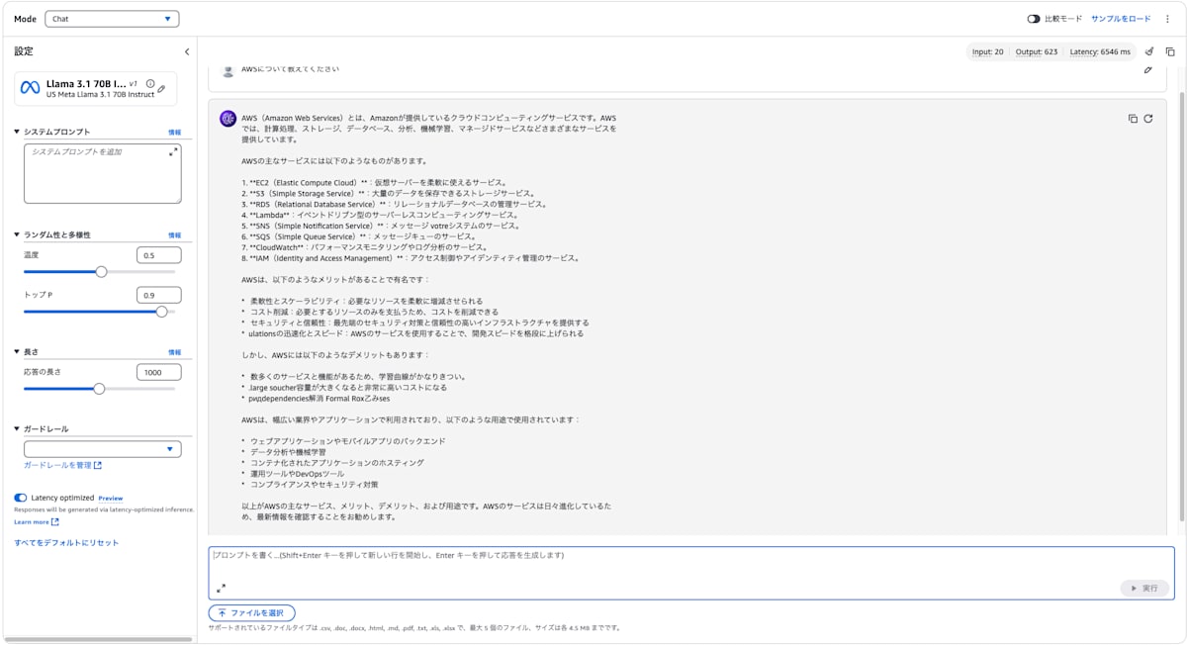Click the pencil icon to change the model
The width and height of the screenshot is (1187, 646).
tap(161, 89)
